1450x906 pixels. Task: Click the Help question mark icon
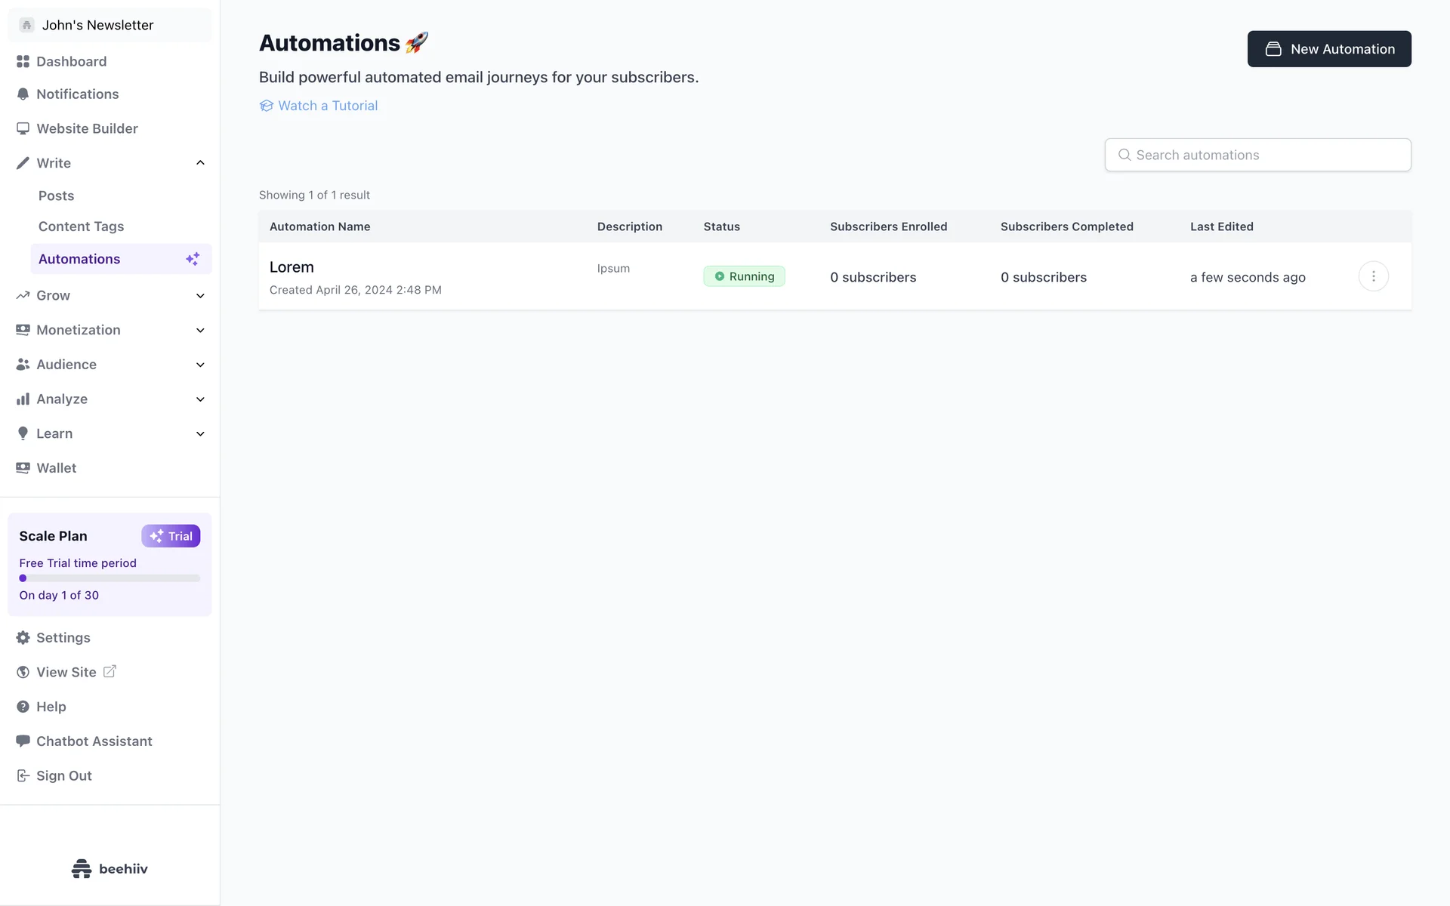23,707
